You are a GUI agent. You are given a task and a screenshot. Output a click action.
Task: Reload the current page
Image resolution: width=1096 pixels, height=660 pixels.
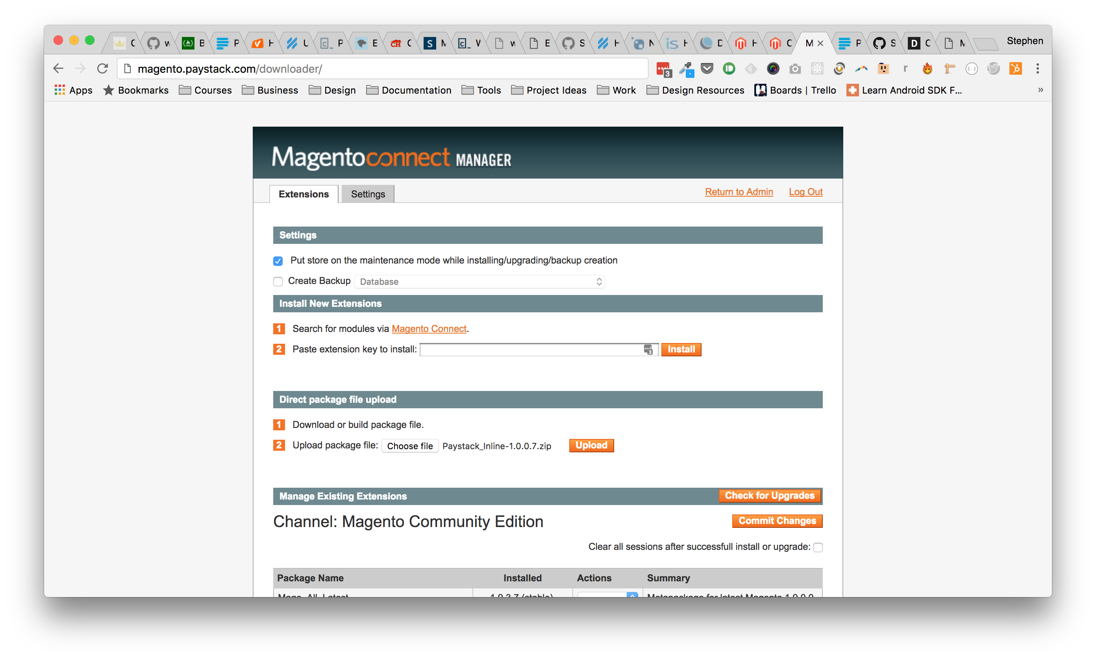pos(103,68)
